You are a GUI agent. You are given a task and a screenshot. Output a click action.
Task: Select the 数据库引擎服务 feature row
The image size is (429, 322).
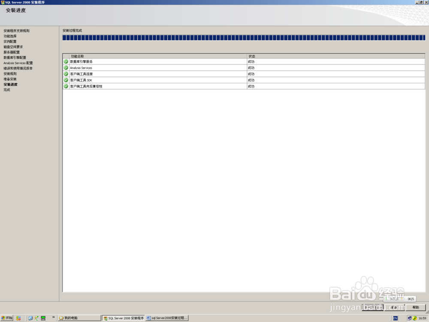[244, 61]
